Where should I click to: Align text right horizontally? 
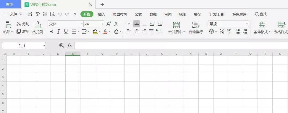point(144,31)
